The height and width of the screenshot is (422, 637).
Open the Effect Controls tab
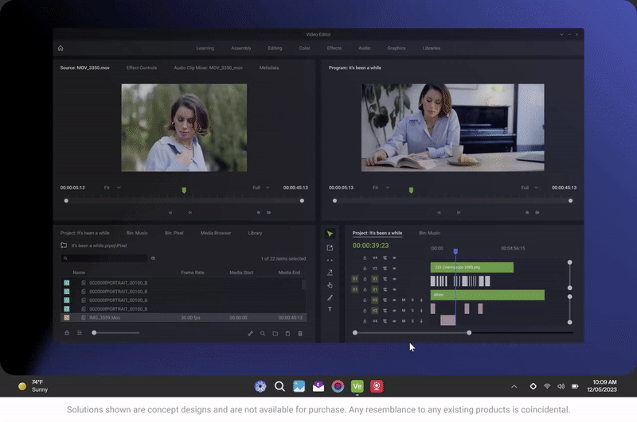click(x=142, y=68)
